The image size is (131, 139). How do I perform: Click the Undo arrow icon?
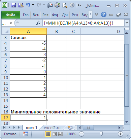28,5
